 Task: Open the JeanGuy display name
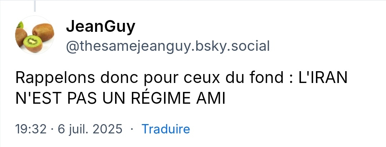point(101,26)
